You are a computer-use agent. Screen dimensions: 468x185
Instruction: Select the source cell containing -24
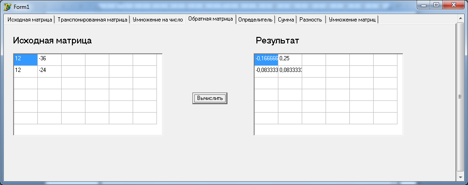click(50, 71)
